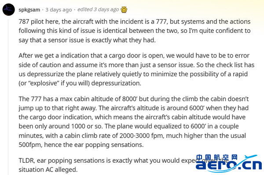The image size is (264, 175).
Task: Click the line beginning "After we get a indication"
Action: [x=134, y=56]
